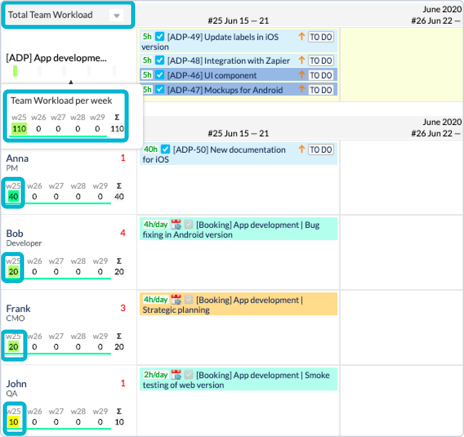Click calendar icon on Bob's bug fixing booking
This screenshot has width=464, height=437.
[x=176, y=225]
